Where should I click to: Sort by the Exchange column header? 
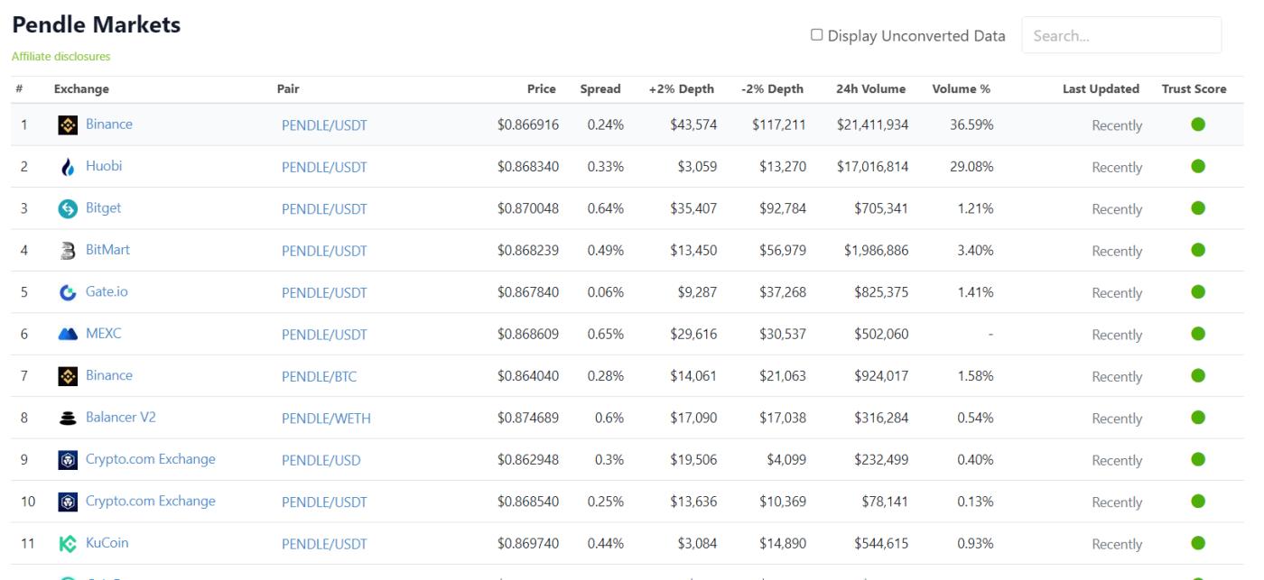click(81, 89)
